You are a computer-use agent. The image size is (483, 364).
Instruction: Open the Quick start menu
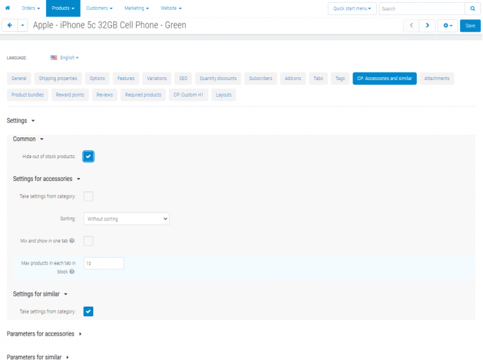(352, 9)
